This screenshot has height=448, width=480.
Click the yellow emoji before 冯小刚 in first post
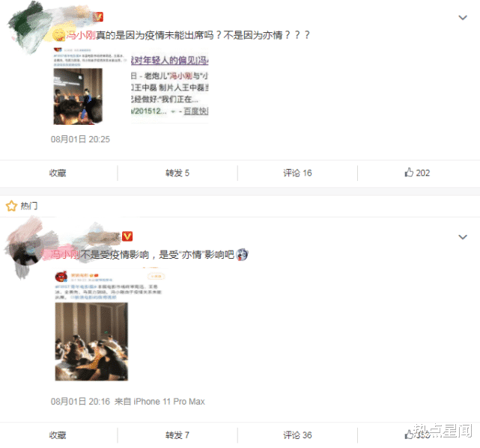pyautogui.click(x=58, y=35)
